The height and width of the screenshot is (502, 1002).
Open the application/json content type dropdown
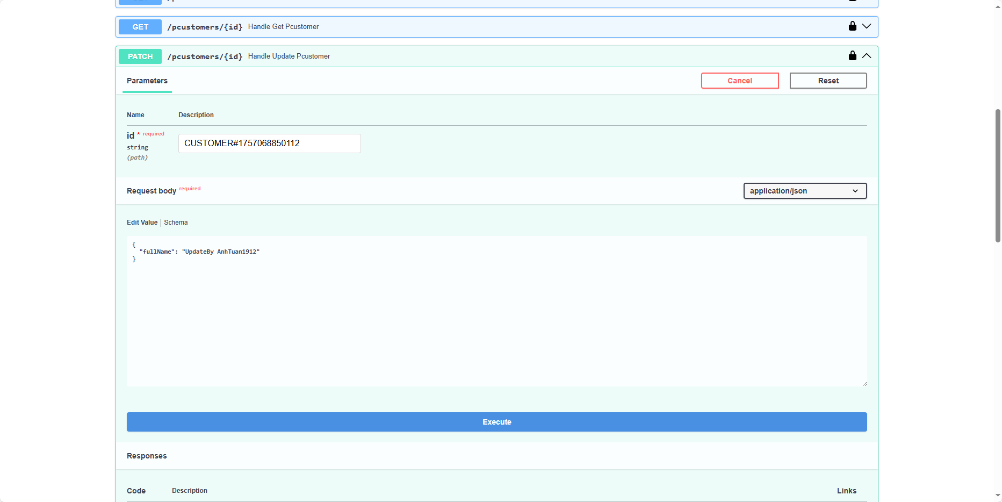[804, 191]
